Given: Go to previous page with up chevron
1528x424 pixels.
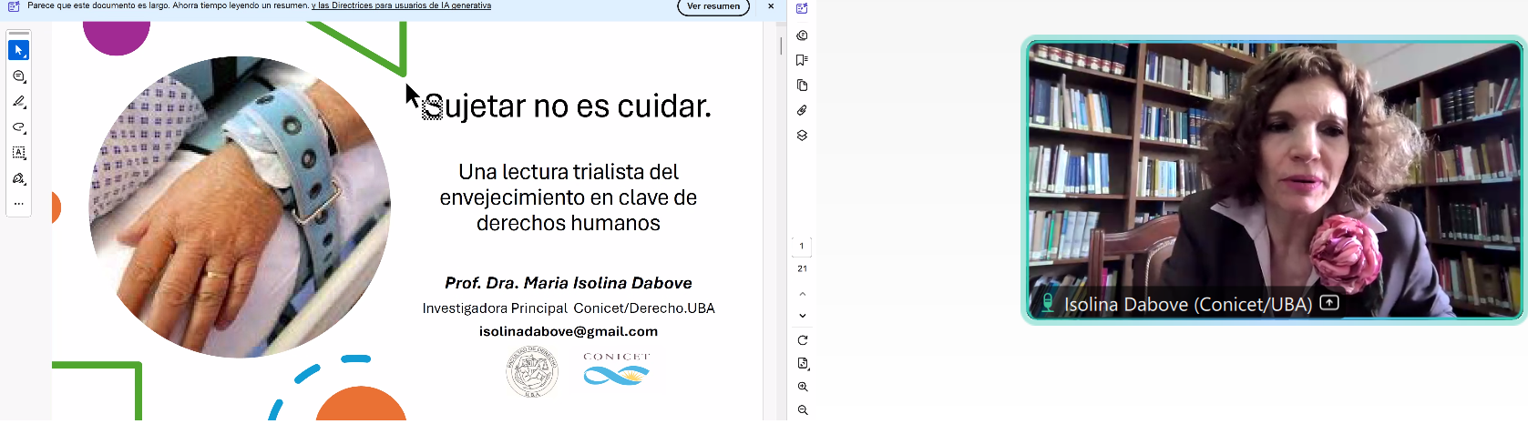Looking at the screenshot, I should 802,294.
